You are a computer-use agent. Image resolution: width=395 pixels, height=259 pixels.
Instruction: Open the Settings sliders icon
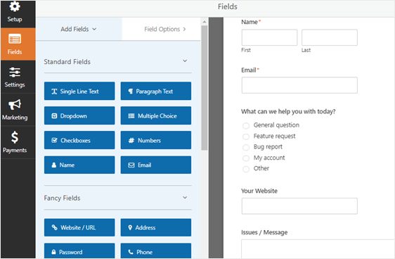pyautogui.click(x=15, y=72)
